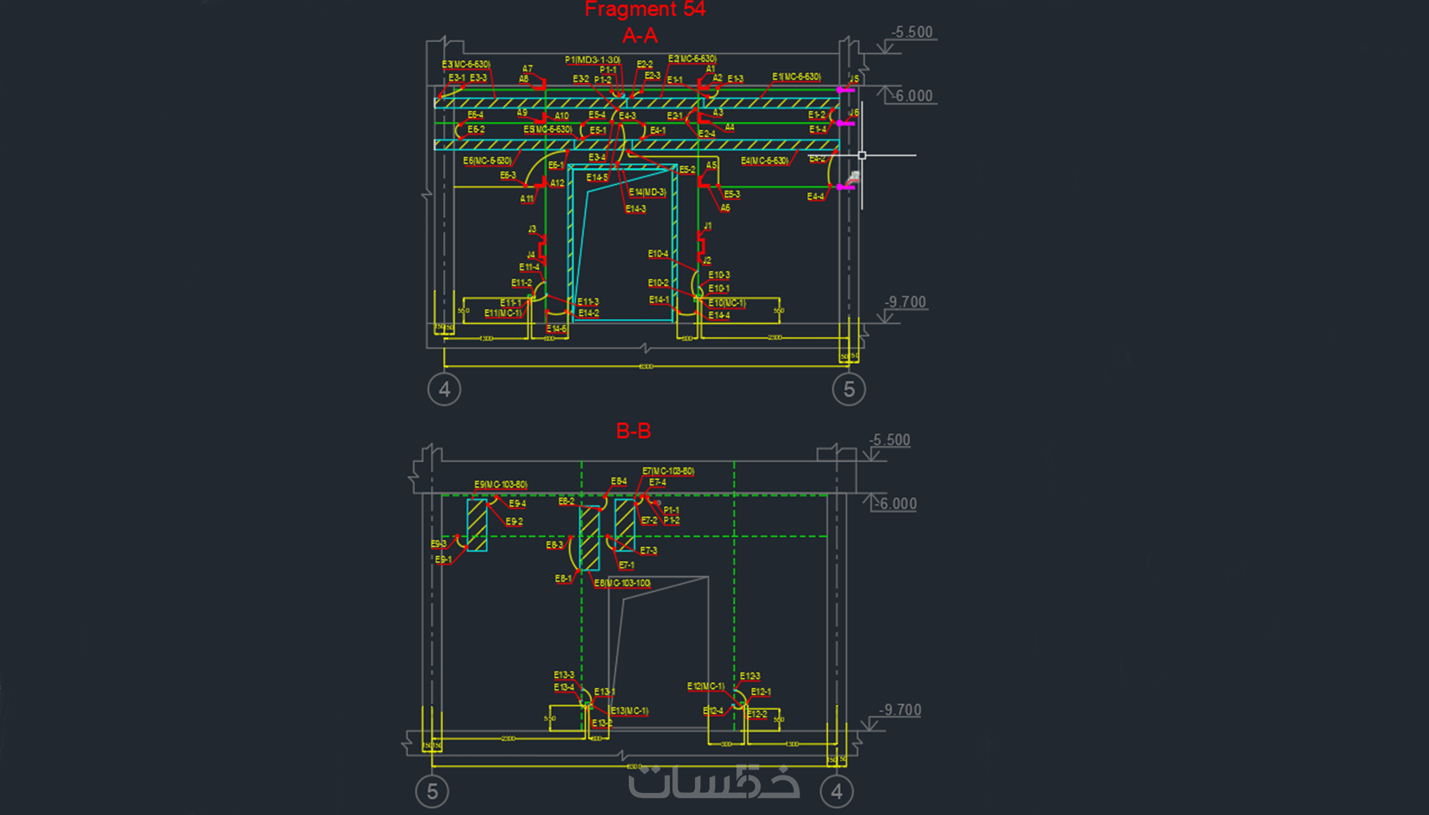The height and width of the screenshot is (815, 1429).
Task: Click the E10(MC-1) annotation
Action: click(x=726, y=302)
